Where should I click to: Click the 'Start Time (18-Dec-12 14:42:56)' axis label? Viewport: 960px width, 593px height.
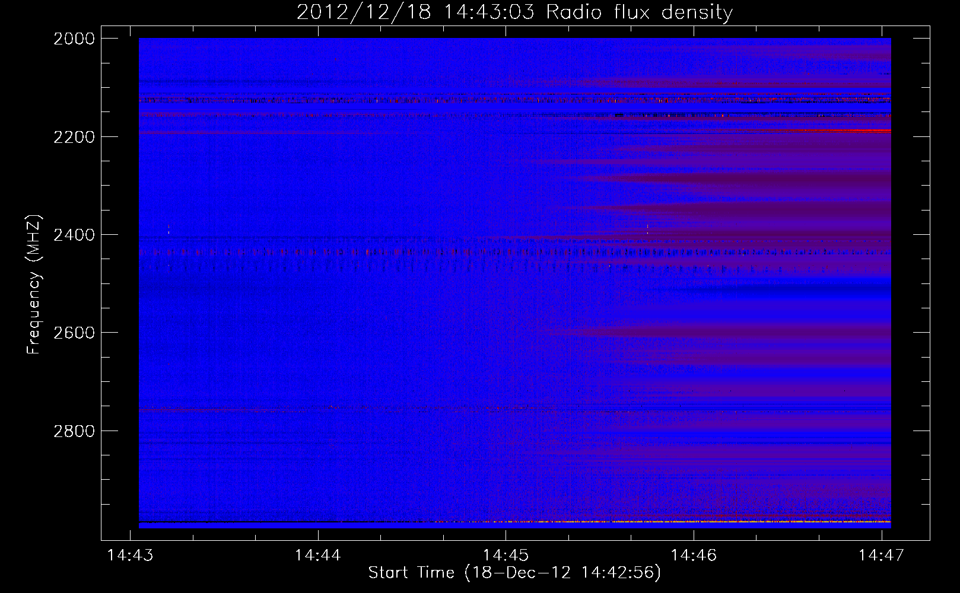tap(514, 573)
